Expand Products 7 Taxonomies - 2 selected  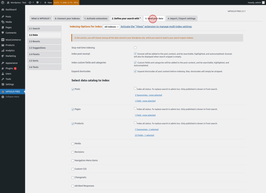click(x=147, y=129)
